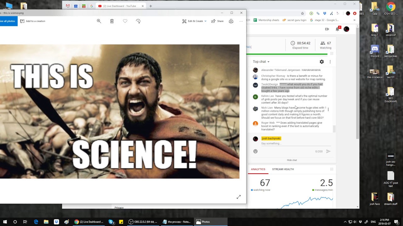Open the Windows Start menu

[x=5, y=222]
